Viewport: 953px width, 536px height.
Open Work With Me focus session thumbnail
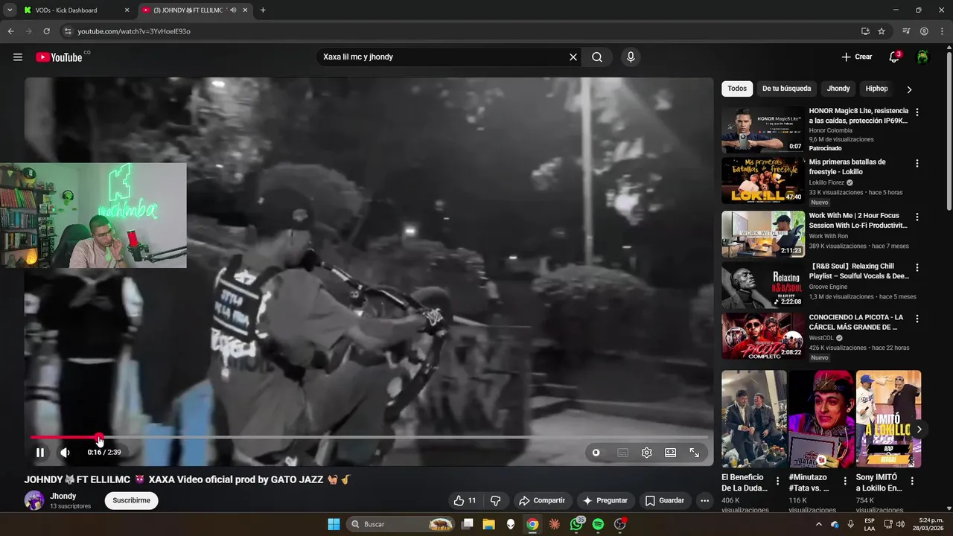[x=763, y=234]
